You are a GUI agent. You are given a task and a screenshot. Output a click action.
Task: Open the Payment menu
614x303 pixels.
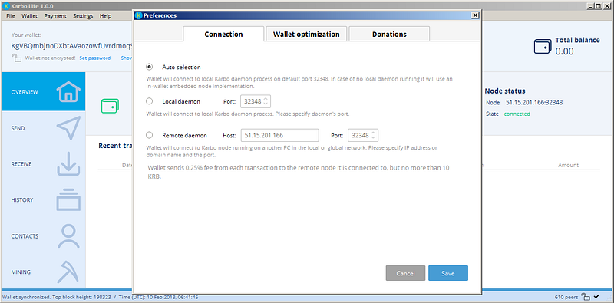55,16
